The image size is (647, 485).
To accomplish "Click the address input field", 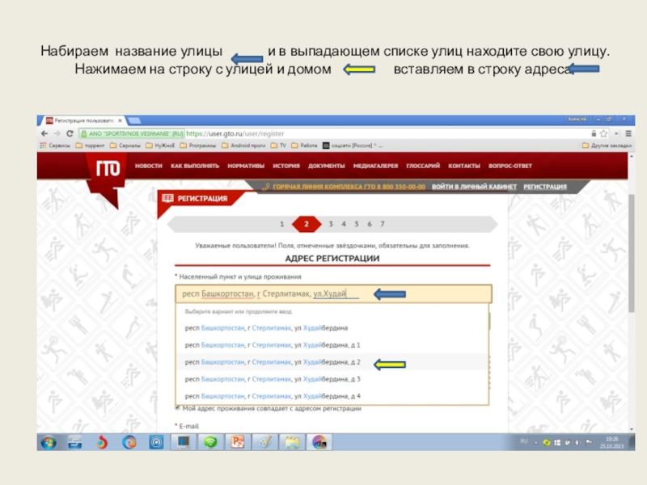I will coord(333,293).
